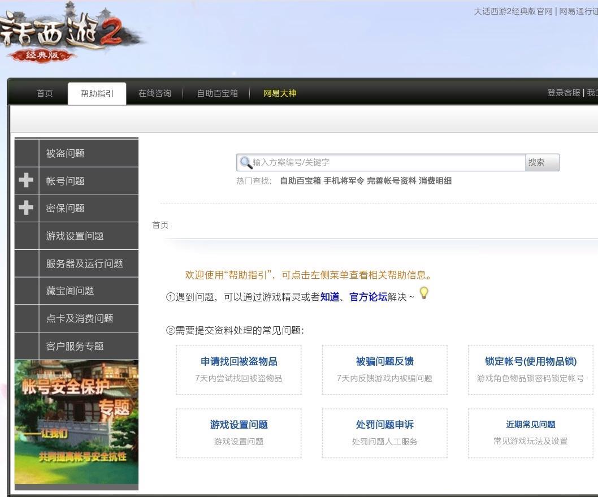Open 藏宝阁问题 sidebar item
Screen dimensions: 598x497
tap(76, 291)
